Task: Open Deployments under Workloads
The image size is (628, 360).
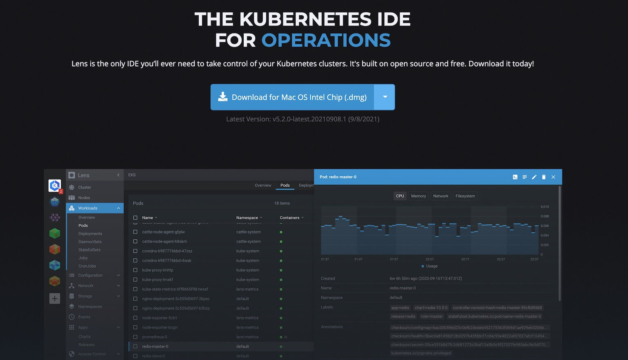Action: 90,234
